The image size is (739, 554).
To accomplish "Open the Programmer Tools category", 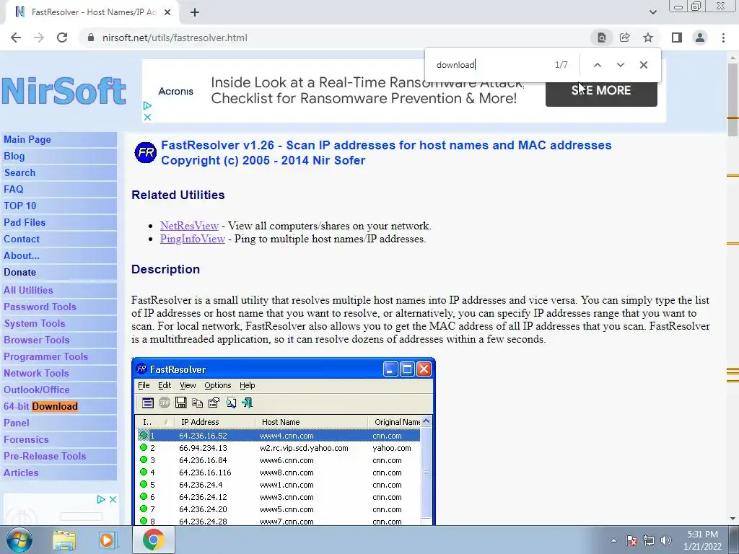I will 45,356.
